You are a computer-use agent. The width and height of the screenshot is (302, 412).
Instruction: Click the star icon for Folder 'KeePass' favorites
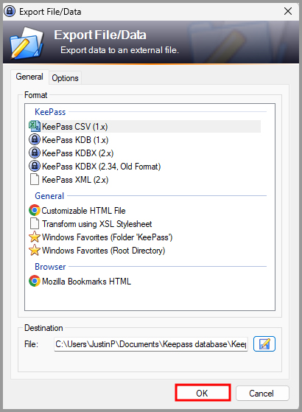(34, 237)
